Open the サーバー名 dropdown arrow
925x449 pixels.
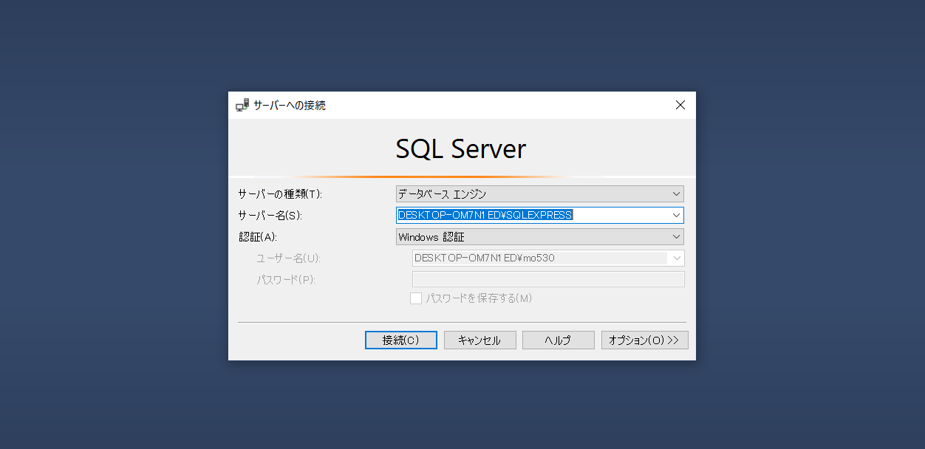(676, 215)
